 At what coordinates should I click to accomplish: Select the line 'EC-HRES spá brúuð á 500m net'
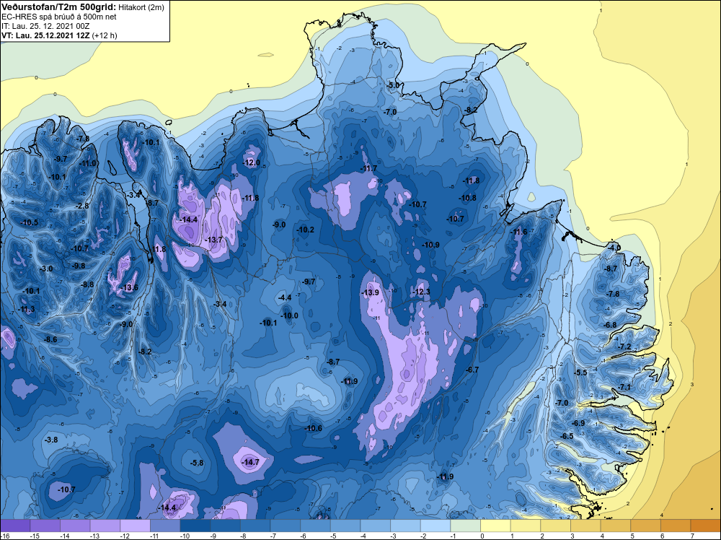59,17
